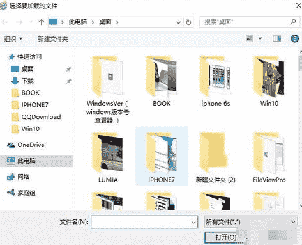The image size is (302, 245).
Task: Open the 组织 dropdown menu
Action: 13,39
